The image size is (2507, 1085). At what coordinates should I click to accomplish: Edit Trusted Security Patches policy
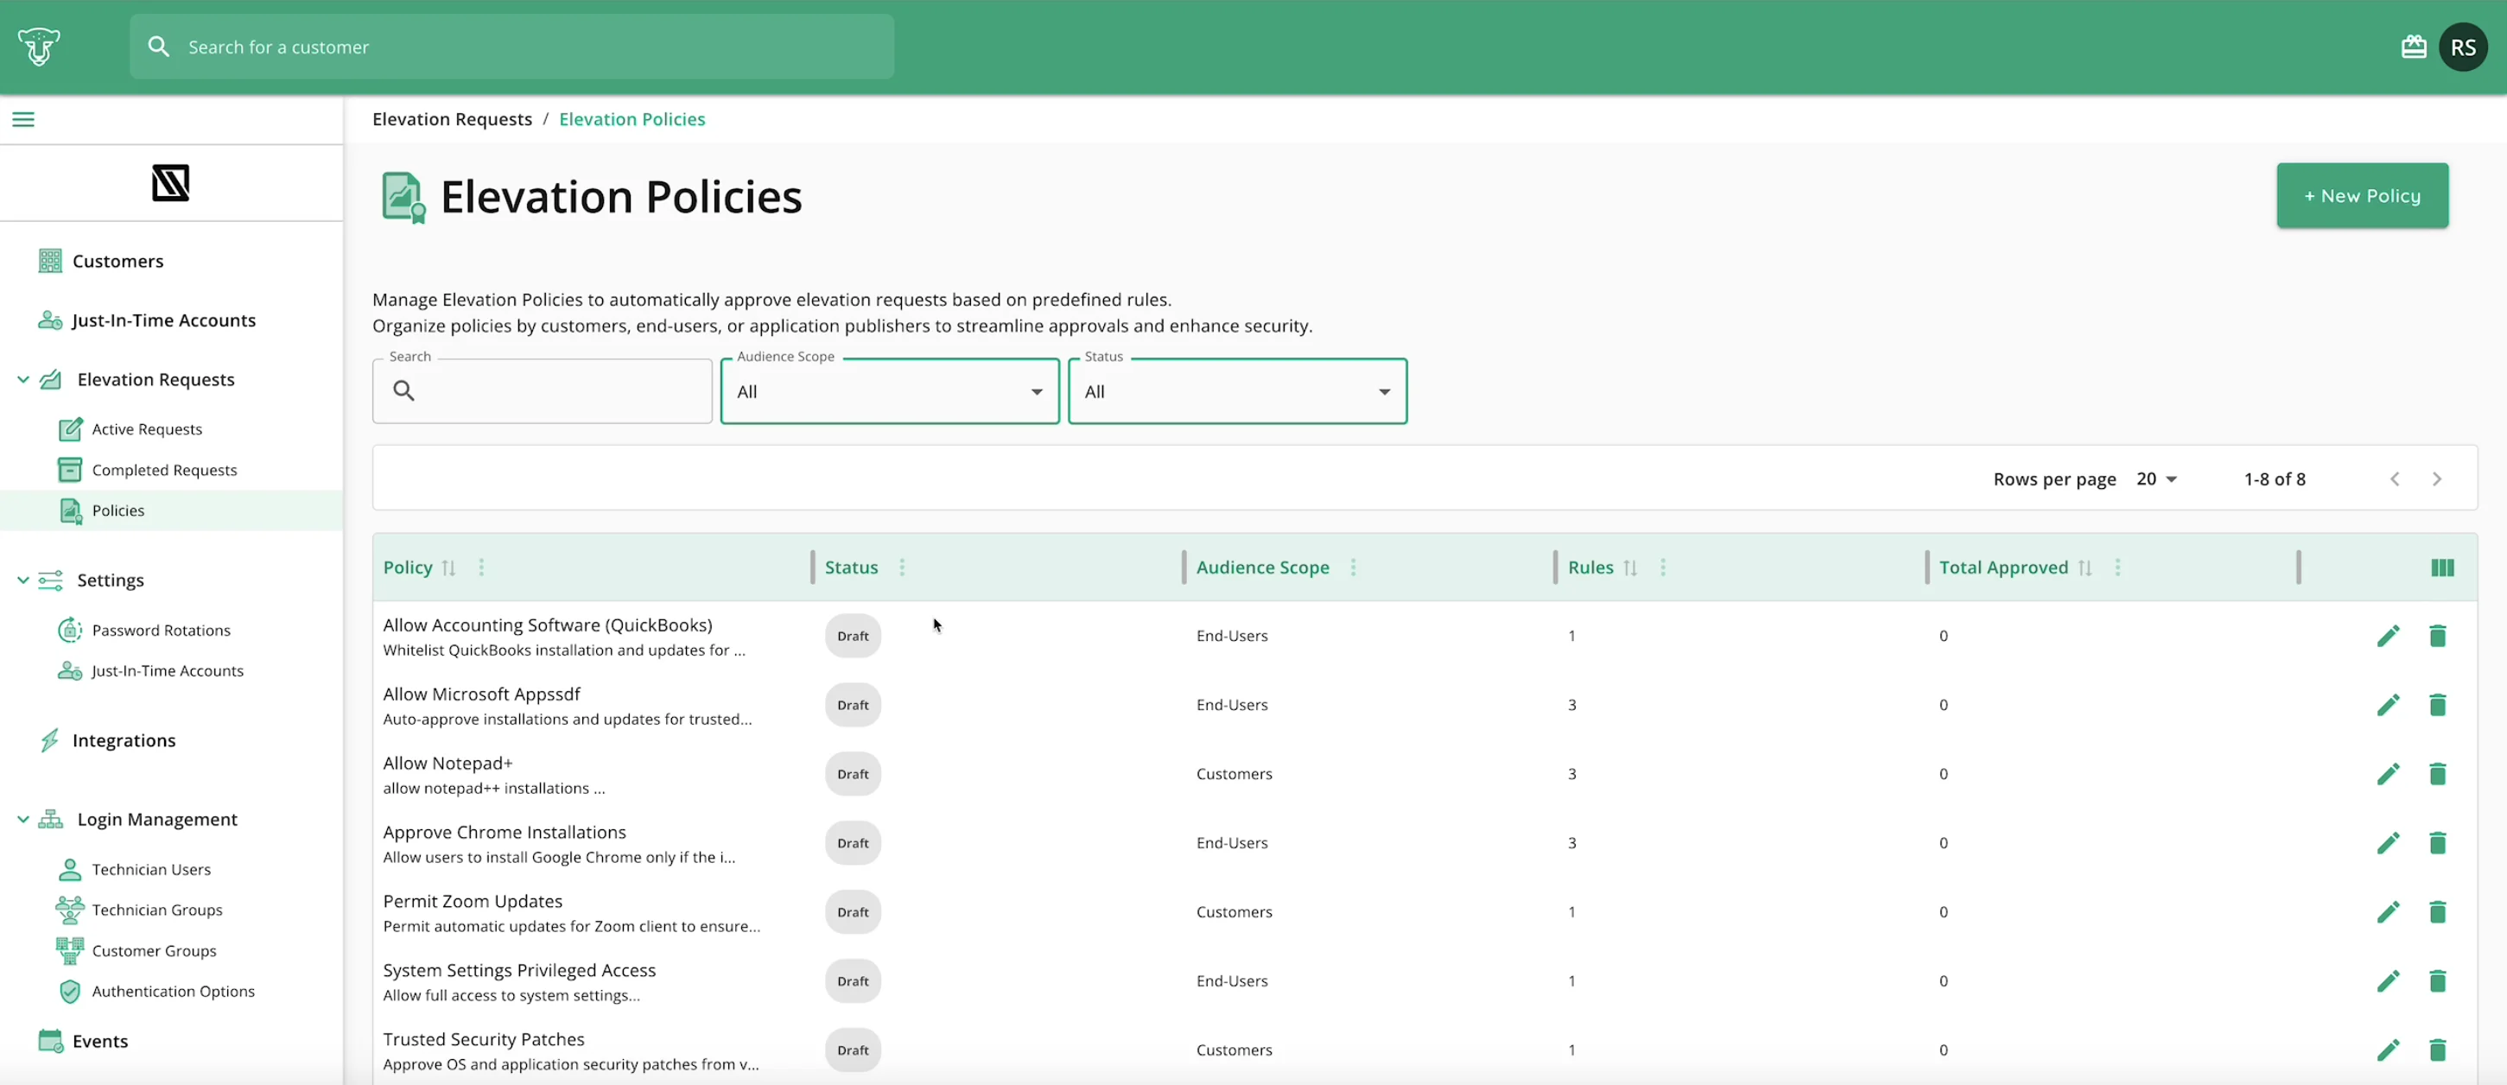2389,1050
